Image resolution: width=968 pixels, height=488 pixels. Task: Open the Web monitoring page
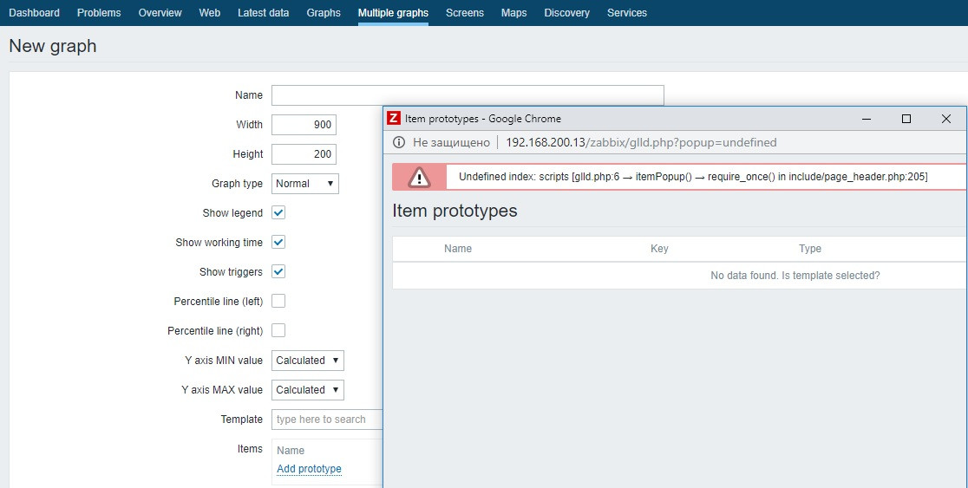[x=210, y=12]
